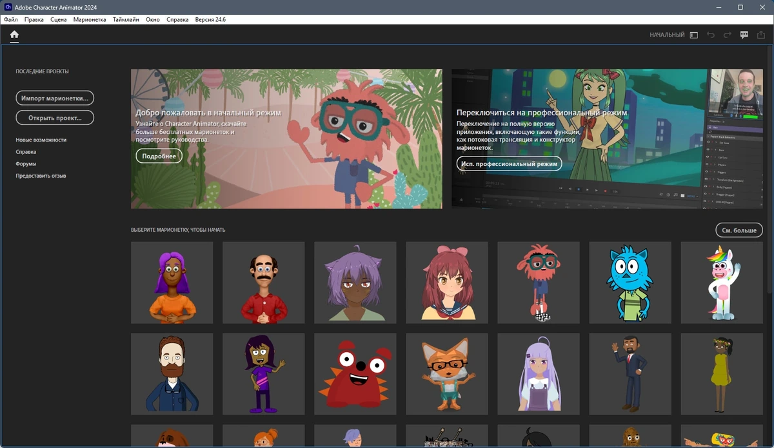Select the rainbow unicorn puppet

pos(722,283)
